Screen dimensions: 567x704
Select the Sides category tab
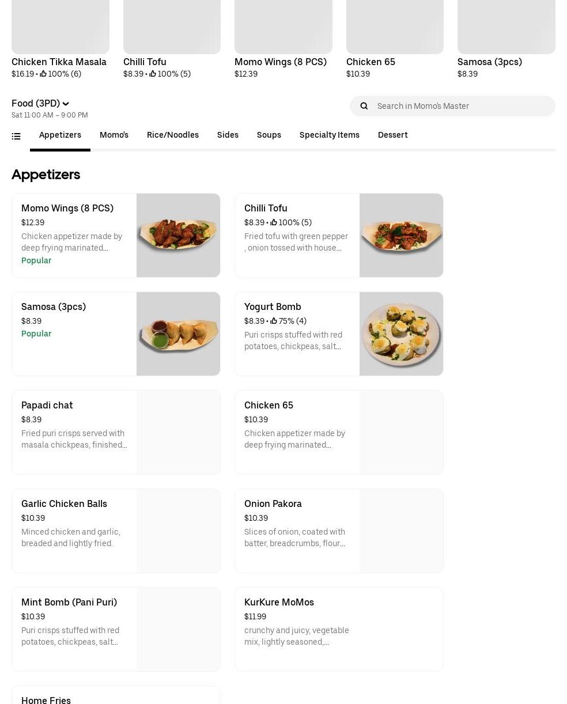pyautogui.click(x=228, y=135)
